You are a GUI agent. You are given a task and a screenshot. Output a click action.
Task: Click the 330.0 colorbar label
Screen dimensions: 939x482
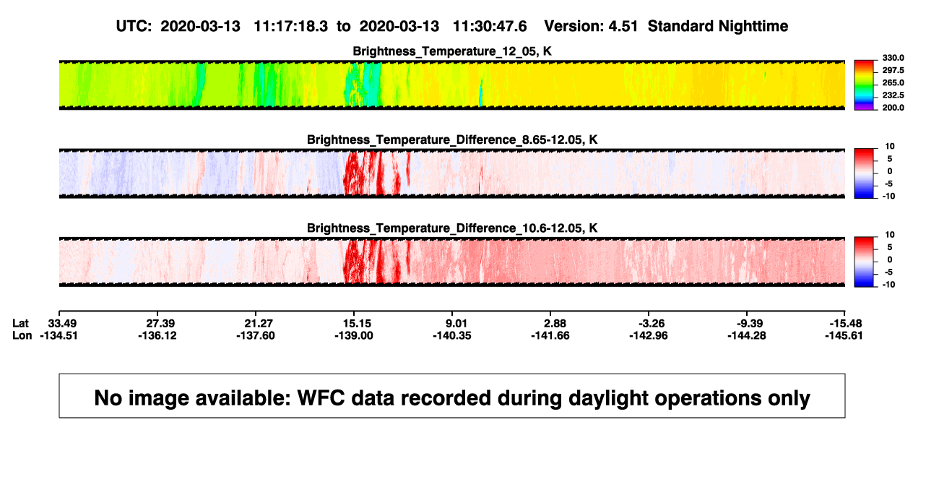point(892,58)
